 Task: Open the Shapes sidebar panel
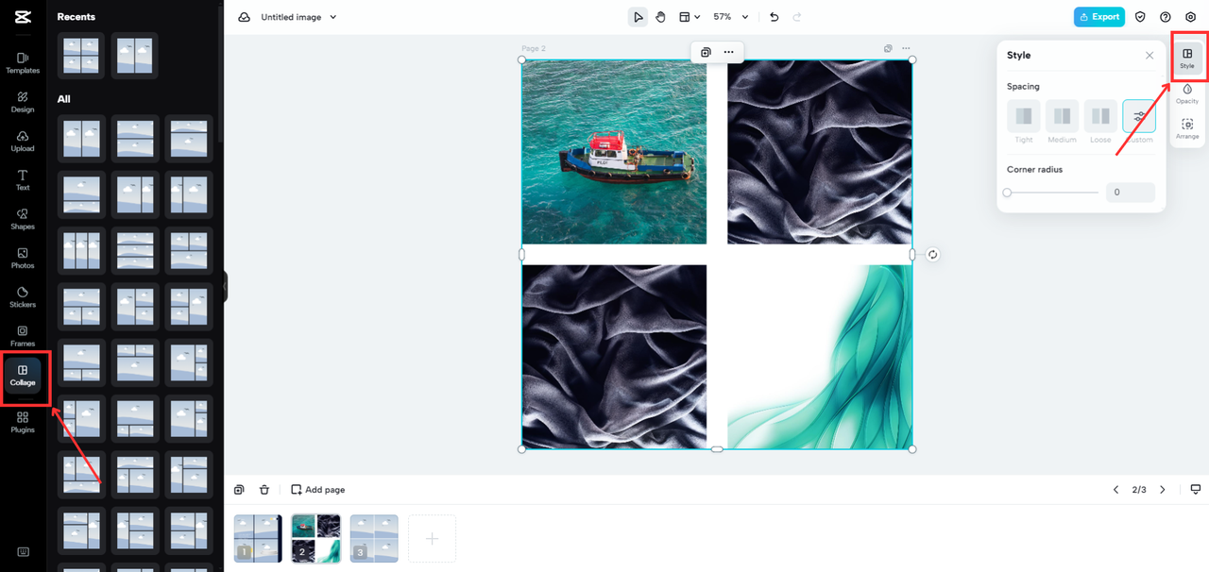click(x=23, y=219)
